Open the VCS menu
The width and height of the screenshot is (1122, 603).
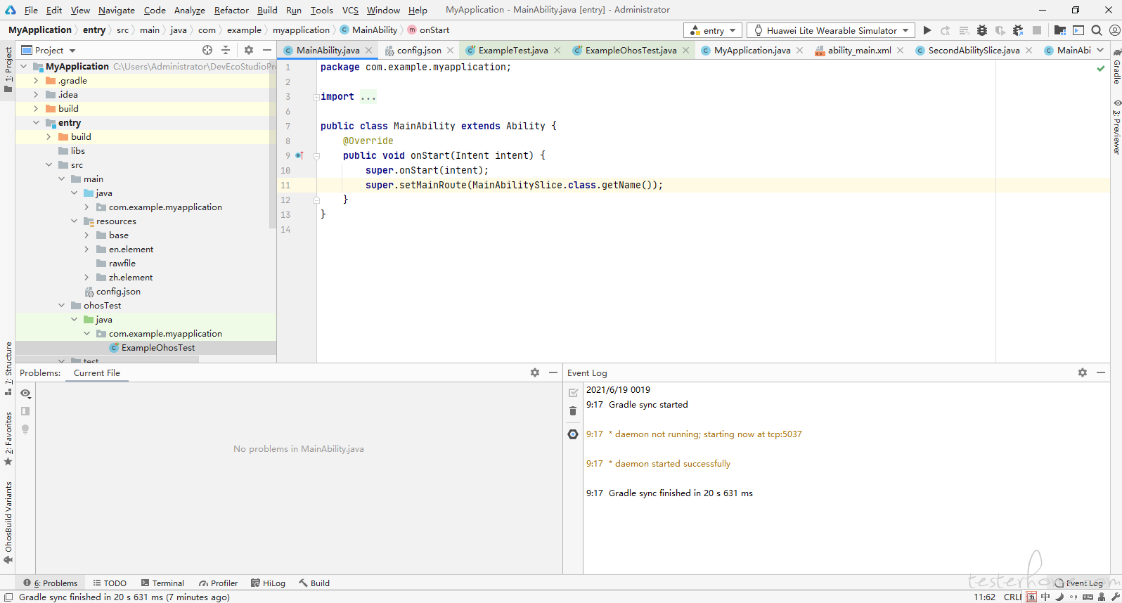350,10
